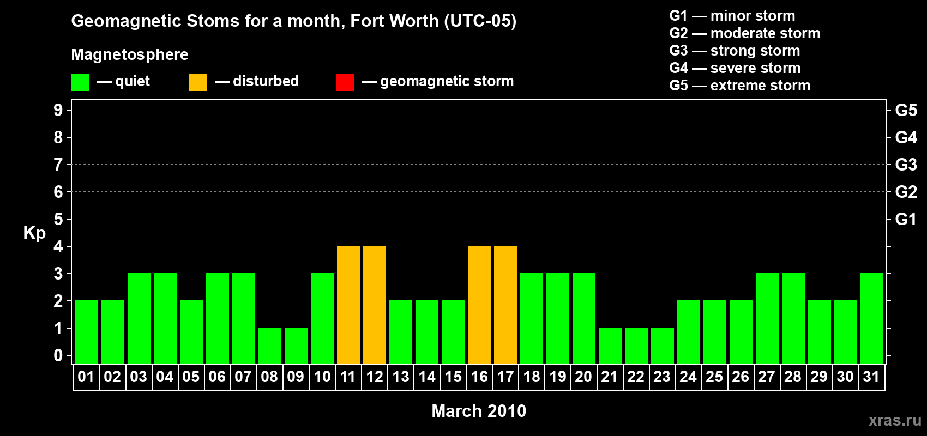This screenshot has width=927, height=436.
Task: Click the day 31 date label
Action: (871, 377)
